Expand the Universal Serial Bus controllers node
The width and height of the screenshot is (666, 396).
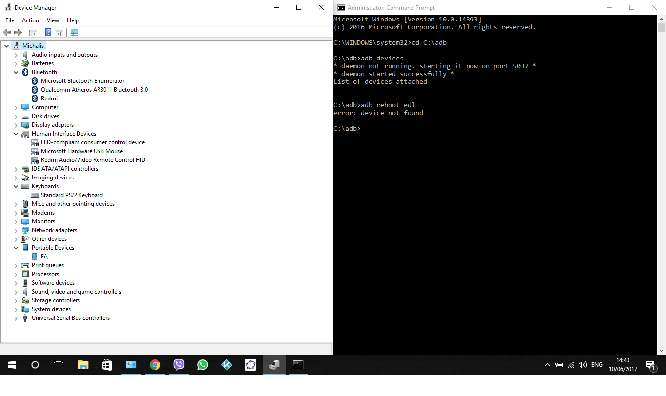click(x=16, y=318)
